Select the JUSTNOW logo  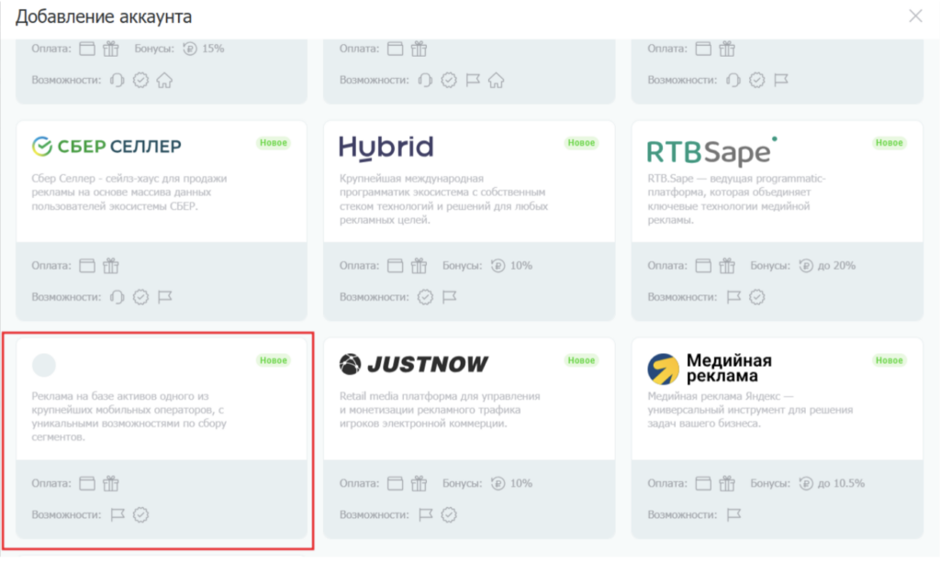414,364
